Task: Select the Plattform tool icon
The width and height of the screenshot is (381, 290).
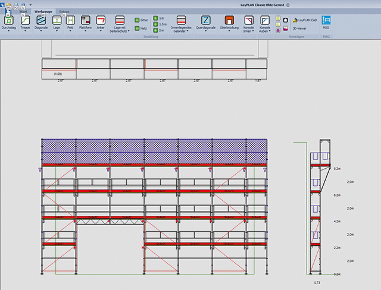Action: click(x=85, y=21)
